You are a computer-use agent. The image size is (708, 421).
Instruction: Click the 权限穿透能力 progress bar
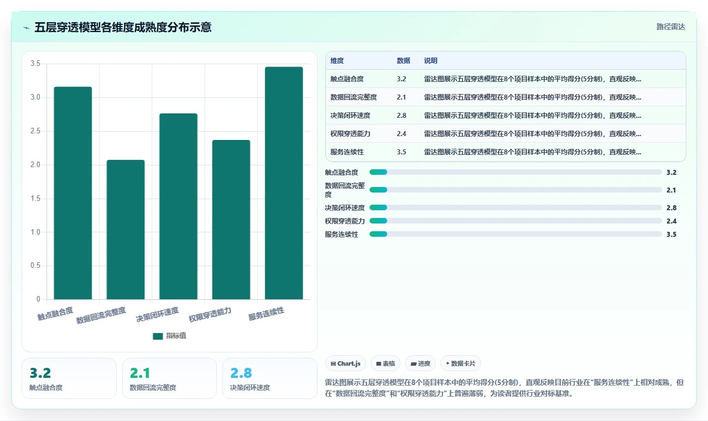tap(516, 221)
